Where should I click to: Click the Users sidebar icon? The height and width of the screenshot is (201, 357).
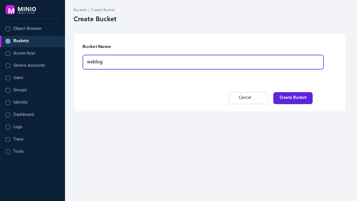click(8, 78)
